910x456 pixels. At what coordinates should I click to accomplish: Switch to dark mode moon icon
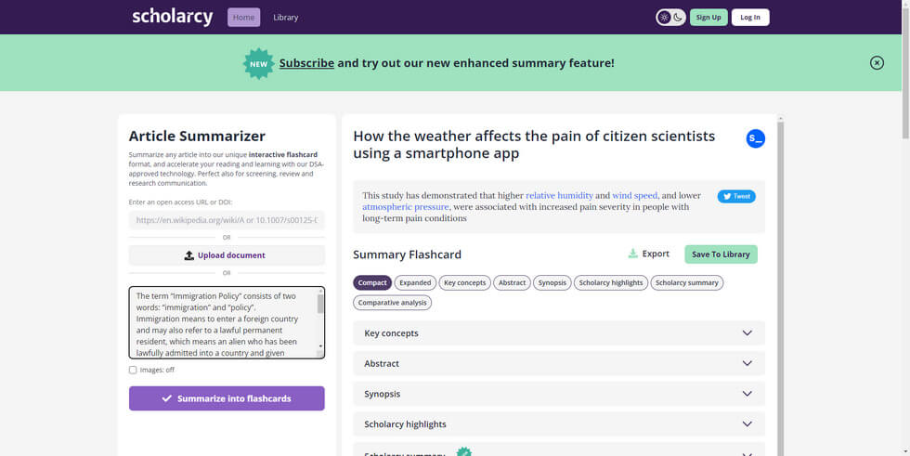coord(678,17)
